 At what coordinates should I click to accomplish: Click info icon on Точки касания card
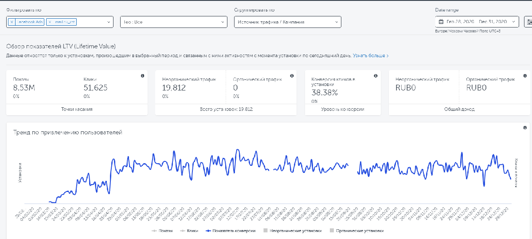[x=142, y=76]
